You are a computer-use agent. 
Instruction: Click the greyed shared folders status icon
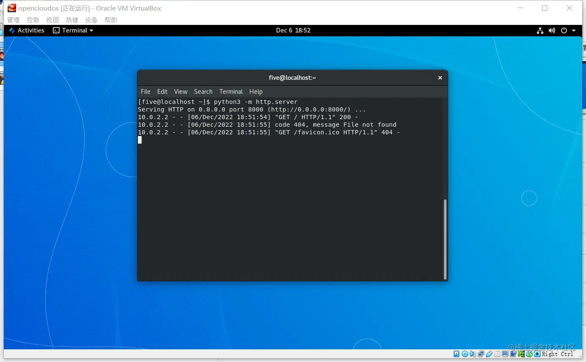point(497,354)
